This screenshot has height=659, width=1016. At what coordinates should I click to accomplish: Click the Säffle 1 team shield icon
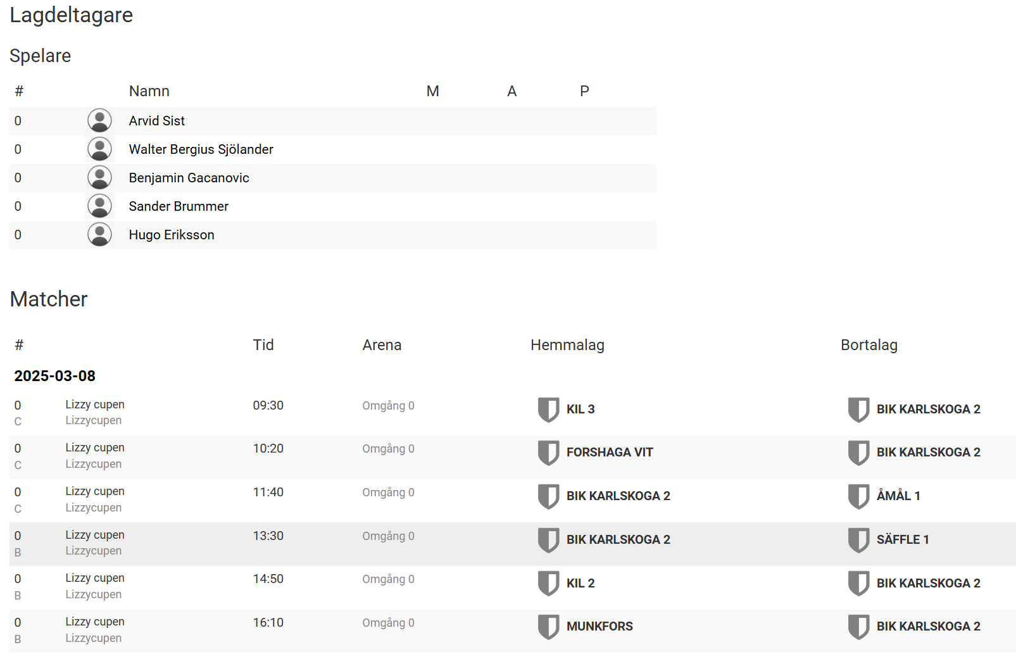[858, 540]
